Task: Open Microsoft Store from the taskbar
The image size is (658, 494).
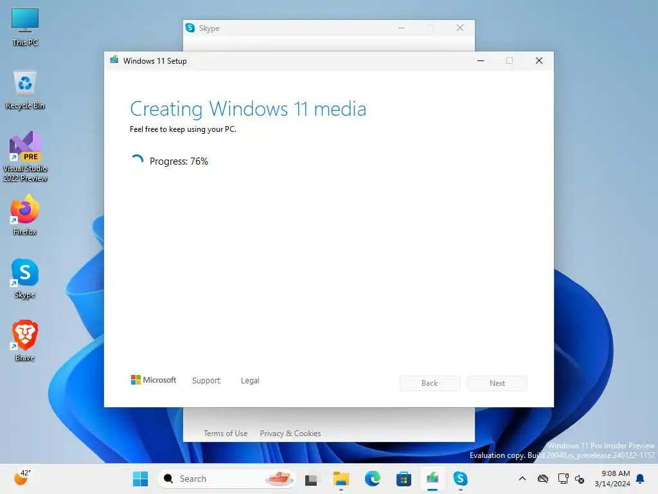Action: (x=404, y=479)
